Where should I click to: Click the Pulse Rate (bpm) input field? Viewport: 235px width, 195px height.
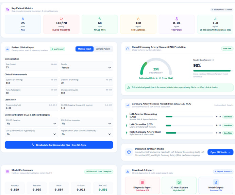click(32, 92)
